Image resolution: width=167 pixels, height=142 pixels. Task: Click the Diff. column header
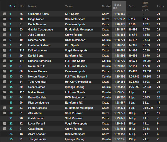click(x=132, y=6)
